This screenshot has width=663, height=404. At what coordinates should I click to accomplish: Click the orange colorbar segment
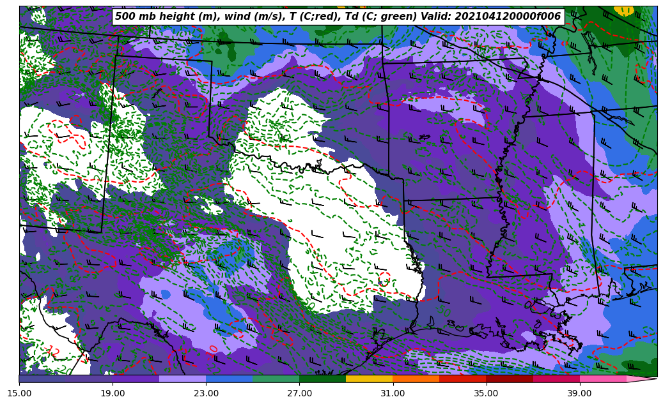pyautogui.click(x=416, y=378)
